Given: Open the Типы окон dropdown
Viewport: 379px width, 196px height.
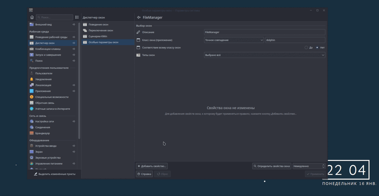Looking at the screenshot, I should click(x=264, y=55).
